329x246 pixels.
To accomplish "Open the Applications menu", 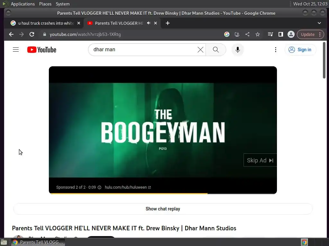I will (23, 4).
